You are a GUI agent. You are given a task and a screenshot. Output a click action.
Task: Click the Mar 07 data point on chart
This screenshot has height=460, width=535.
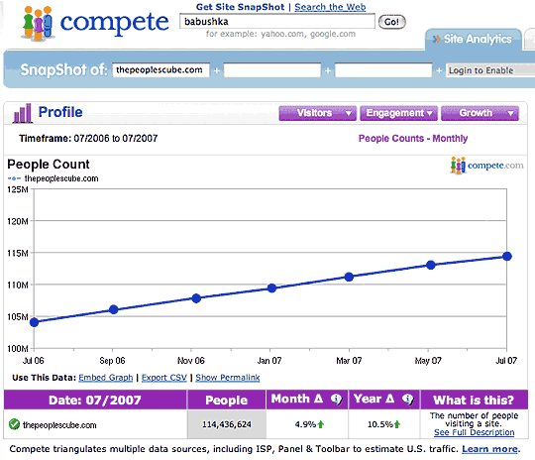point(349,277)
